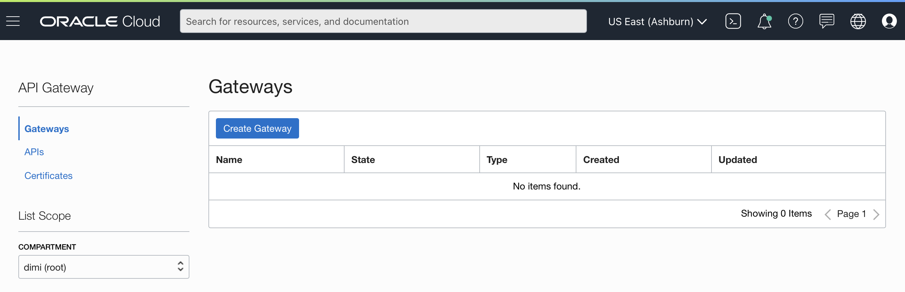Select Gateways in the API Gateway sidebar
Viewport: 905px width, 292px height.
pos(47,129)
